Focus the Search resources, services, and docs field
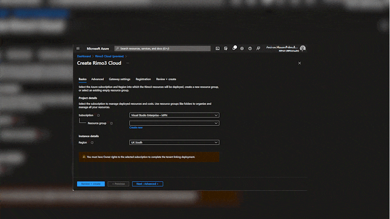Viewport: 390px width, 219px height. 162,48
